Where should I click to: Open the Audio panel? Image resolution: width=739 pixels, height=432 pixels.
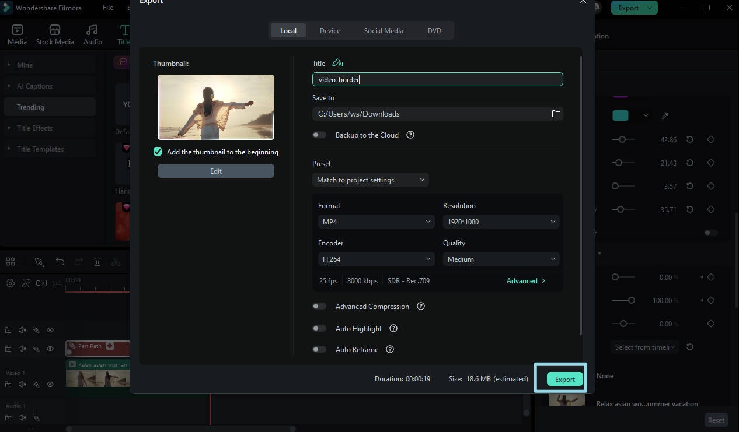click(x=92, y=33)
